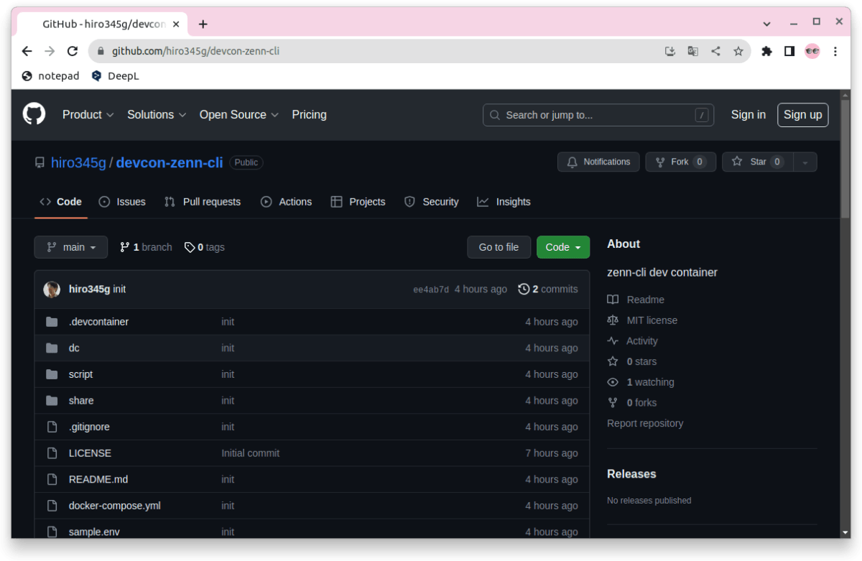862x561 pixels.
Task: Focus the Search or jump to field
Action: coord(598,115)
